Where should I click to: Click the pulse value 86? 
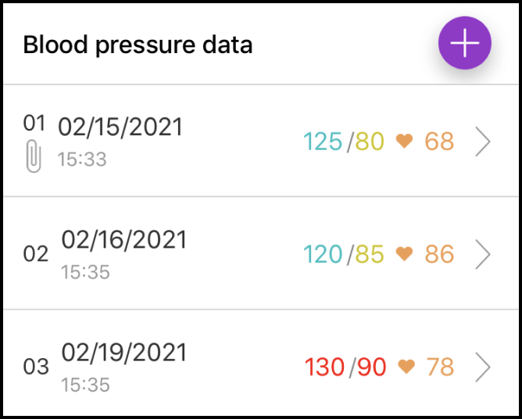439,254
